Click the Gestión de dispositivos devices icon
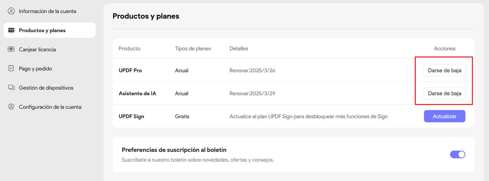This screenshot has width=489, height=181. pos(11,88)
